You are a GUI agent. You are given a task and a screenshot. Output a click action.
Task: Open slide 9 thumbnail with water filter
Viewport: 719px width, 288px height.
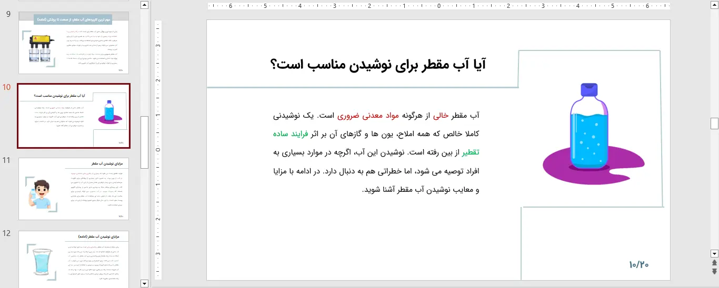pyautogui.click(x=74, y=43)
